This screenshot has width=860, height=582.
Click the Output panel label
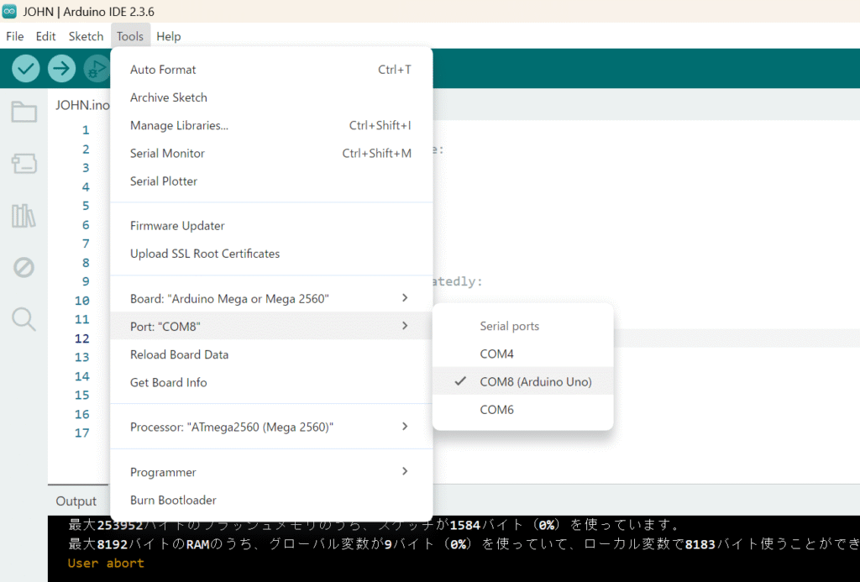click(76, 501)
